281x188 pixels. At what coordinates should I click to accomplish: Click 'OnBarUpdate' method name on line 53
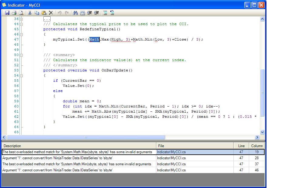click(115, 70)
